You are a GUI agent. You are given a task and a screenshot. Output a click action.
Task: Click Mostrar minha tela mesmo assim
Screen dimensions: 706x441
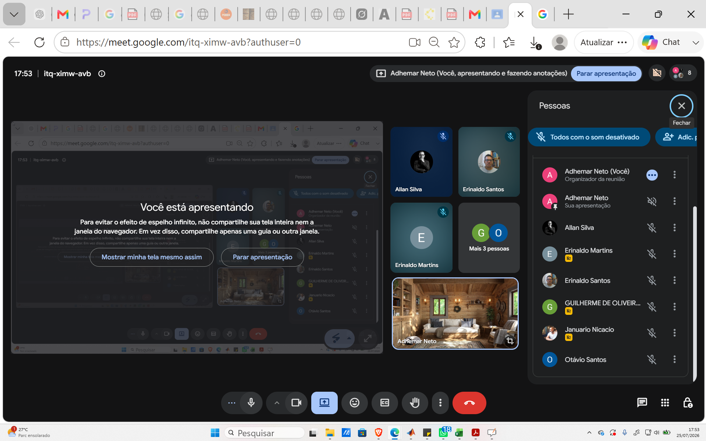coord(152,257)
